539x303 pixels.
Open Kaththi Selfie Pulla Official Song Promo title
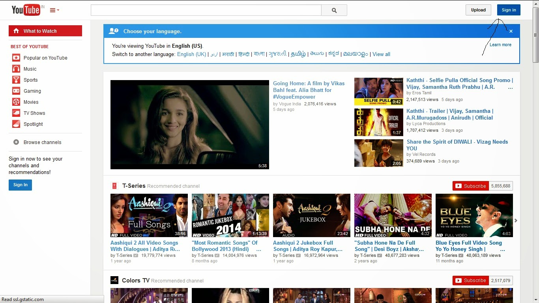pyautogui.click(x=460, y=83)
